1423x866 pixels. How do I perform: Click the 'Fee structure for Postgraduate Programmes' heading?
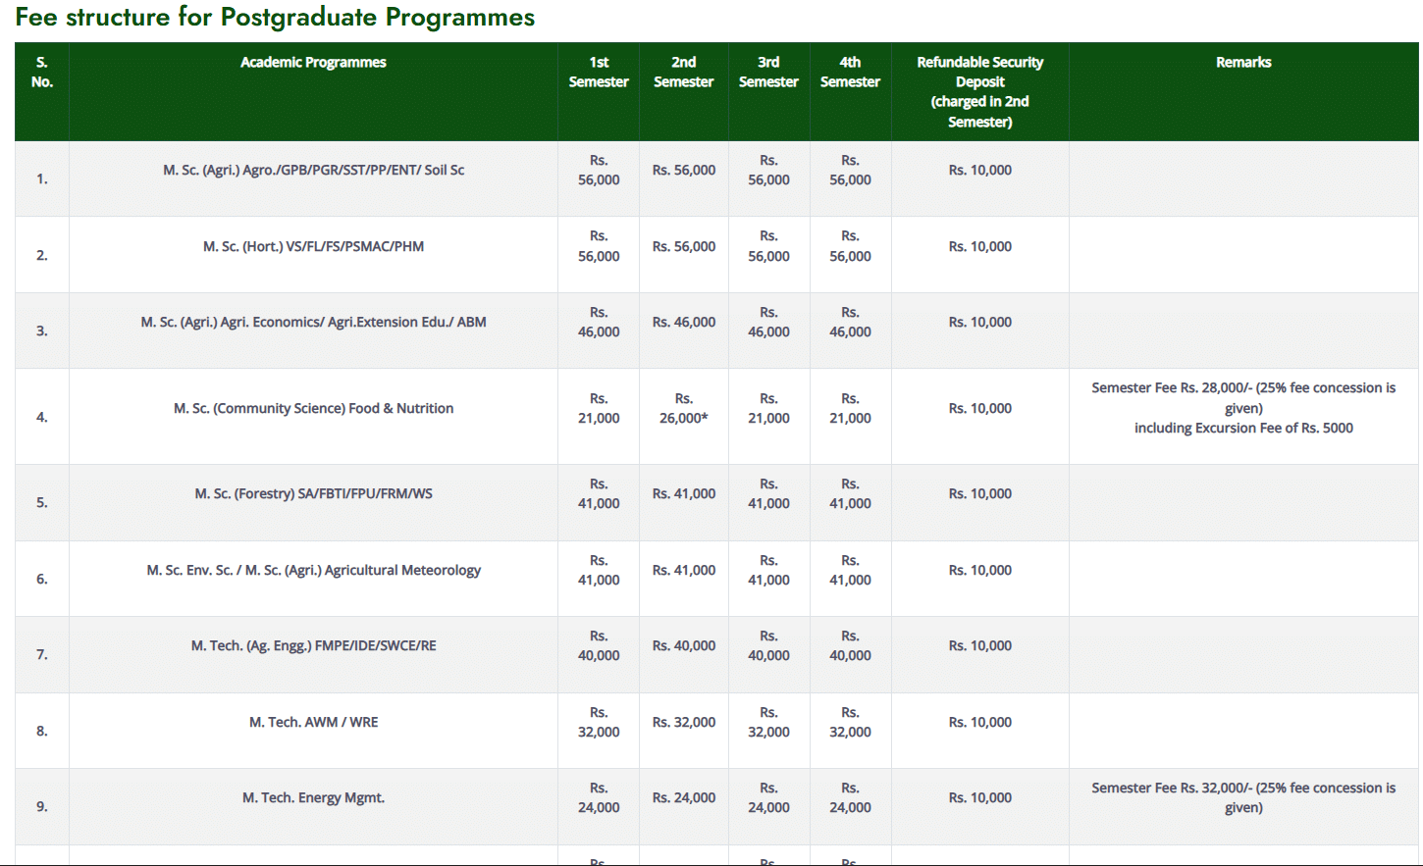coord(275,18)
